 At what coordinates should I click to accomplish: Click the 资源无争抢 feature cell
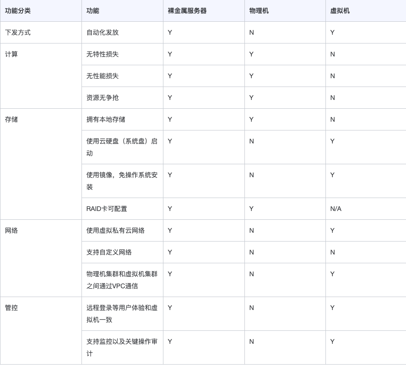tap(102, 98)
